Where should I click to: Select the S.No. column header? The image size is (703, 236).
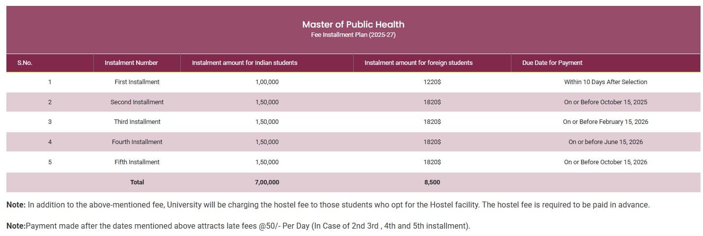pos(25,63)
